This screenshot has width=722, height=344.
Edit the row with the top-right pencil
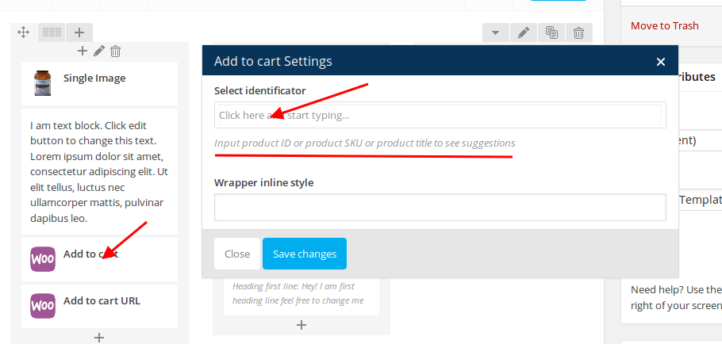[524, 32]
